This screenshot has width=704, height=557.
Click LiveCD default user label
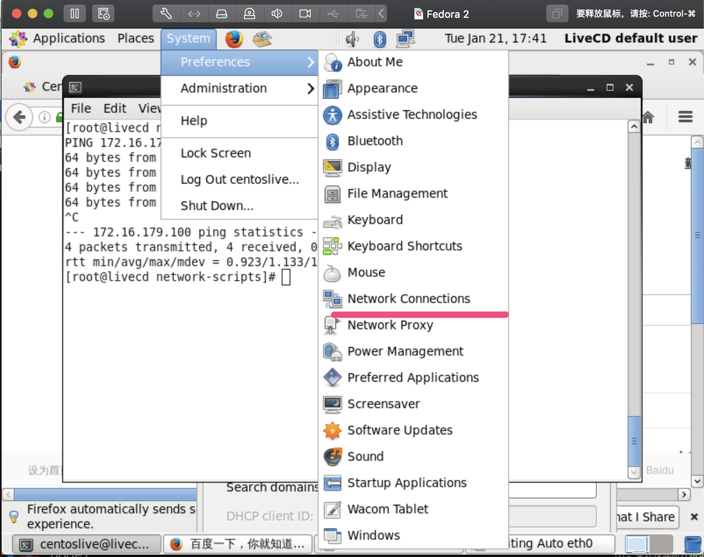631,38
